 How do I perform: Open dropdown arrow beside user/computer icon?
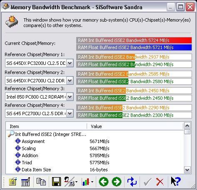[77, 182]
